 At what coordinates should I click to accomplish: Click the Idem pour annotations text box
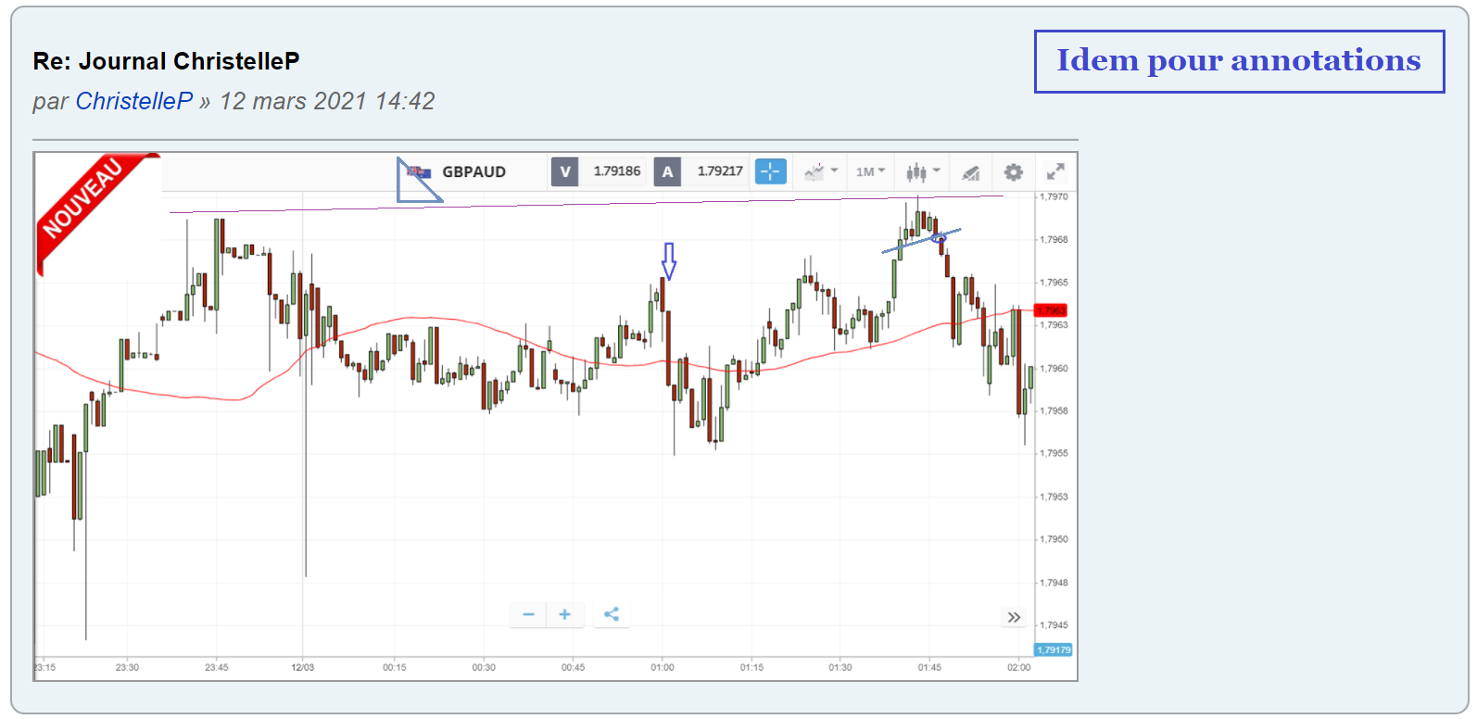click(x=1239, y=61)
